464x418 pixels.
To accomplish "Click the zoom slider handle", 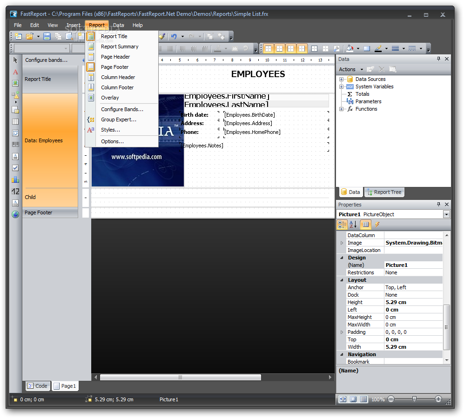I will pos(414,399).
